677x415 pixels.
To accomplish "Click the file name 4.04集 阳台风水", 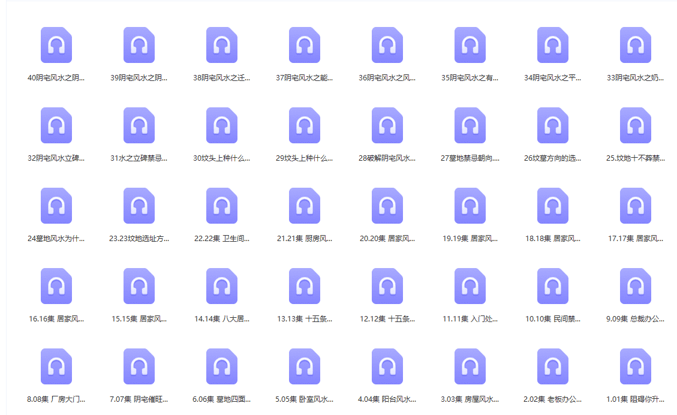I will coord(387,399).
